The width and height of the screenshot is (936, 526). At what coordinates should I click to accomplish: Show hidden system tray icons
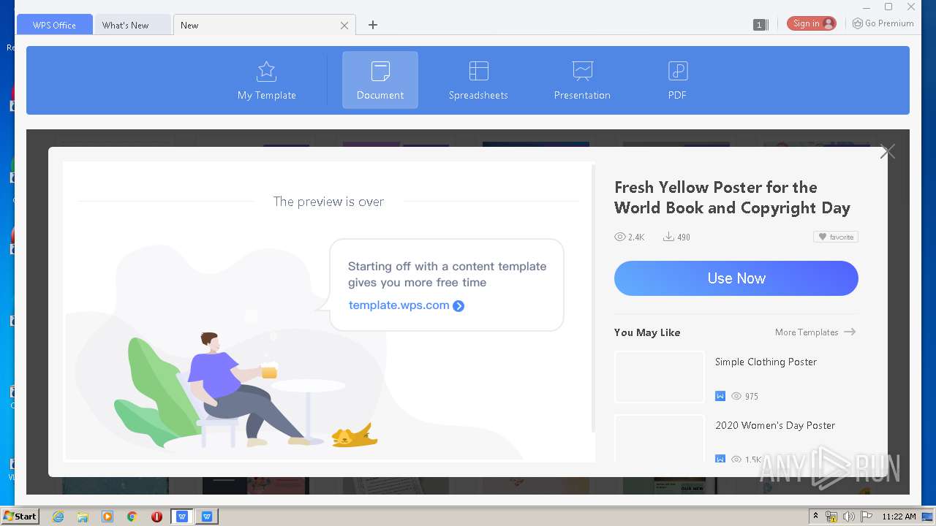[815, 517]
